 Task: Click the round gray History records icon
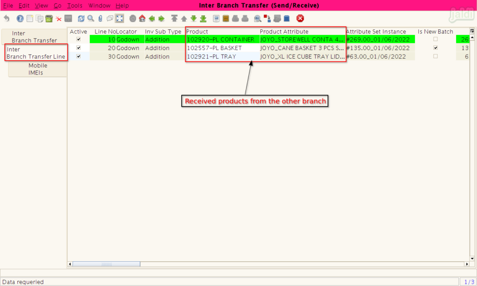coord(133,19)
